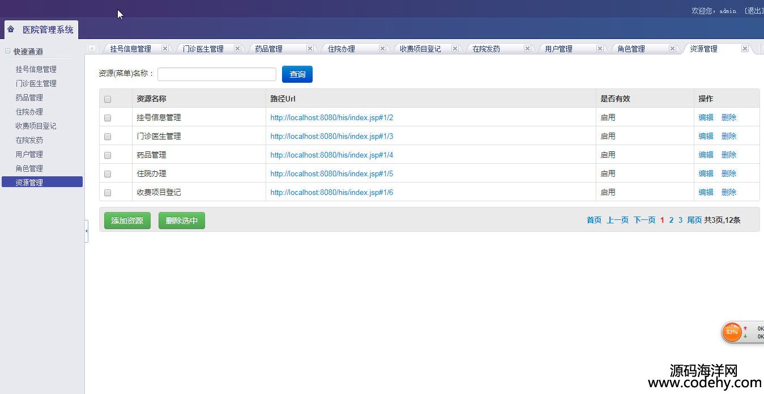This screenshot has height=394, width=764.
Task: Switch to the 住院办理 tab
Action: [x=342, y=49]
